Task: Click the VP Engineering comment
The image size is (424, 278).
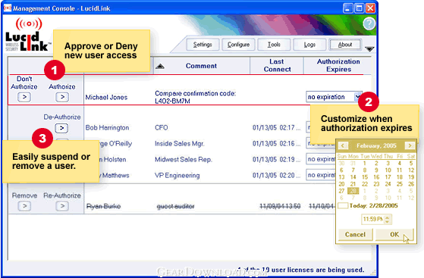Action: coord(177,176)
